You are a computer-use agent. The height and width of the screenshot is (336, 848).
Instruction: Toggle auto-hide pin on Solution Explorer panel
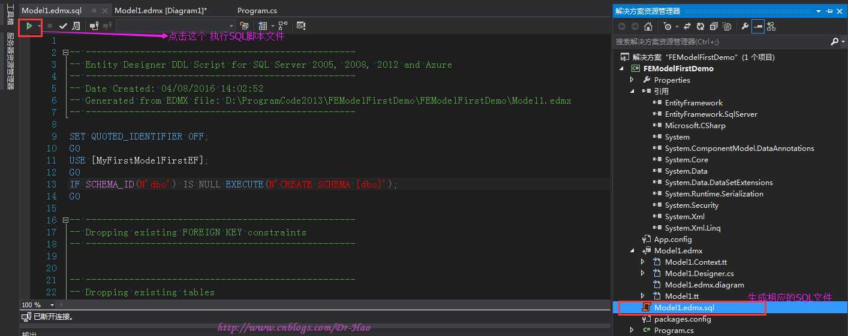pos(829,11)
